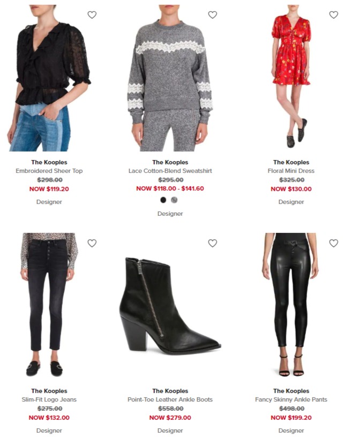Select gray heather color swatch for sweatshirt
Screen dimensions: 351x437
(x=174, y=200)
